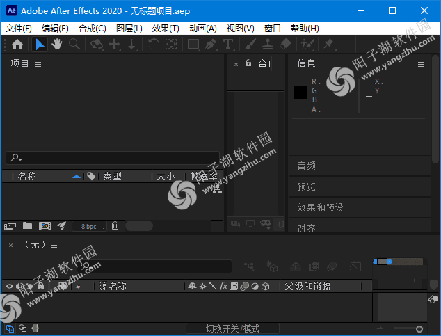Select the Rectangle shape tool
441x336 pixels.
(193, 44)
